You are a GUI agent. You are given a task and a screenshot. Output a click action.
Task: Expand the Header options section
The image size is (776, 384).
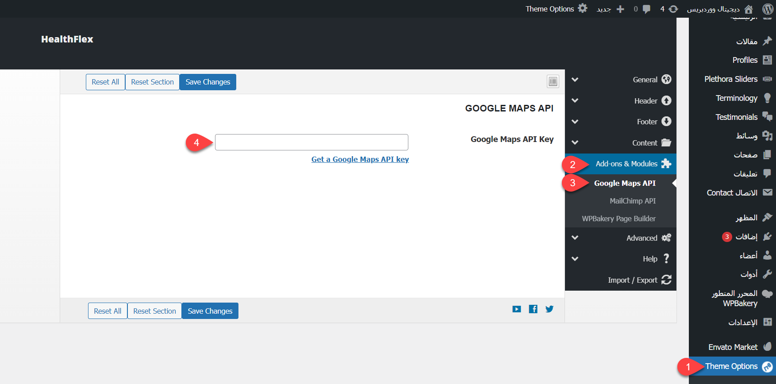[645, 101]
